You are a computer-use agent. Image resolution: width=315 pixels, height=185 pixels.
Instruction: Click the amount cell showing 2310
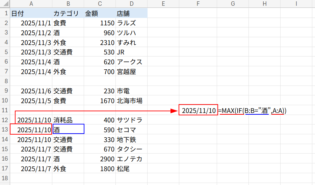click(x=100, y=43)
